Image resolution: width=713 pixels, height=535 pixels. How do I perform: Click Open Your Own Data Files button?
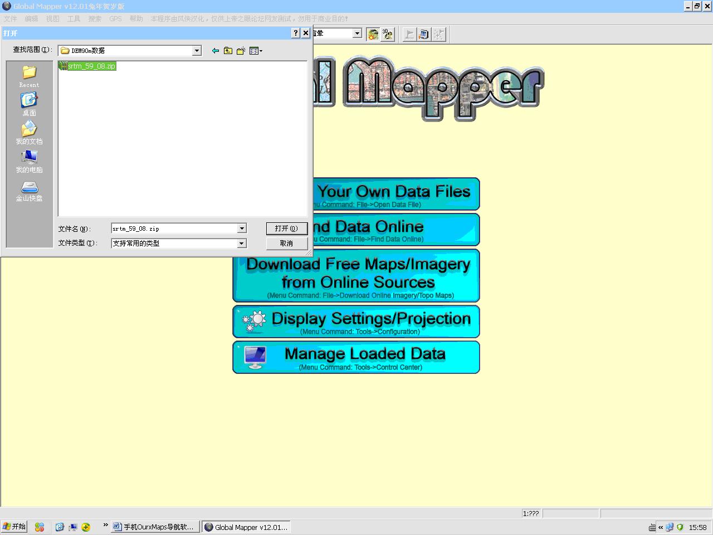point(395,194)
